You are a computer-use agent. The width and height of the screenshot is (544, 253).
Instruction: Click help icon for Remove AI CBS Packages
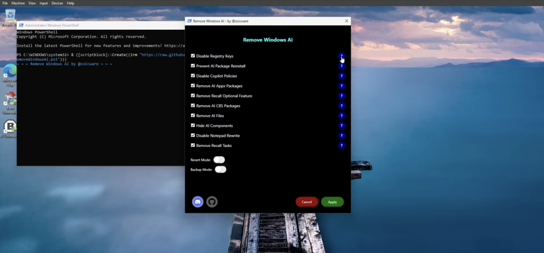[342, 106]
